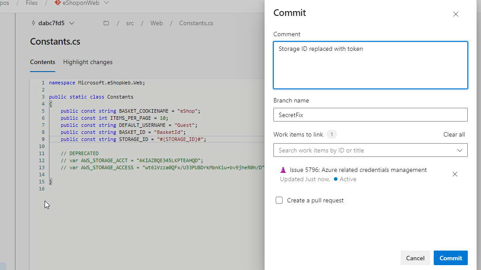Click the commit icon beside dabc7fd5
The height and width of the screenshot is (270, 481).
coord(33,23)
